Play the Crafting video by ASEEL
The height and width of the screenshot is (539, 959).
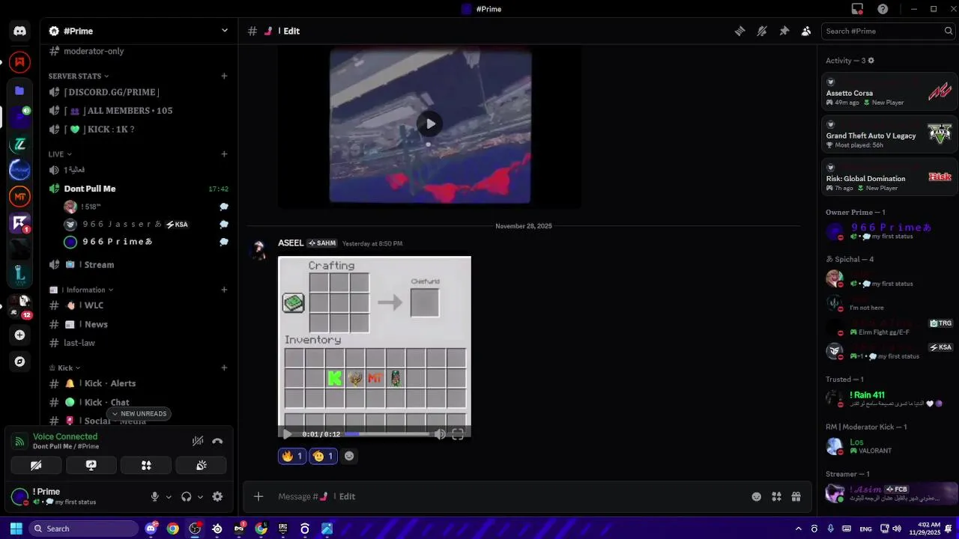287,434
